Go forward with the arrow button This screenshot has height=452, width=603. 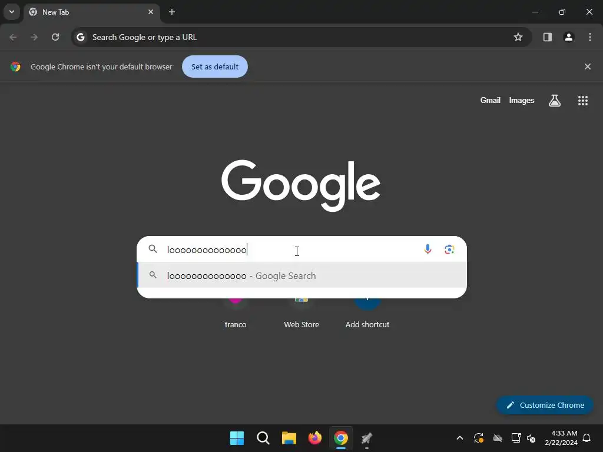[34, 37]
